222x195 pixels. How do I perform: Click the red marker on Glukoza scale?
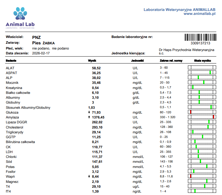pos(191,112)
